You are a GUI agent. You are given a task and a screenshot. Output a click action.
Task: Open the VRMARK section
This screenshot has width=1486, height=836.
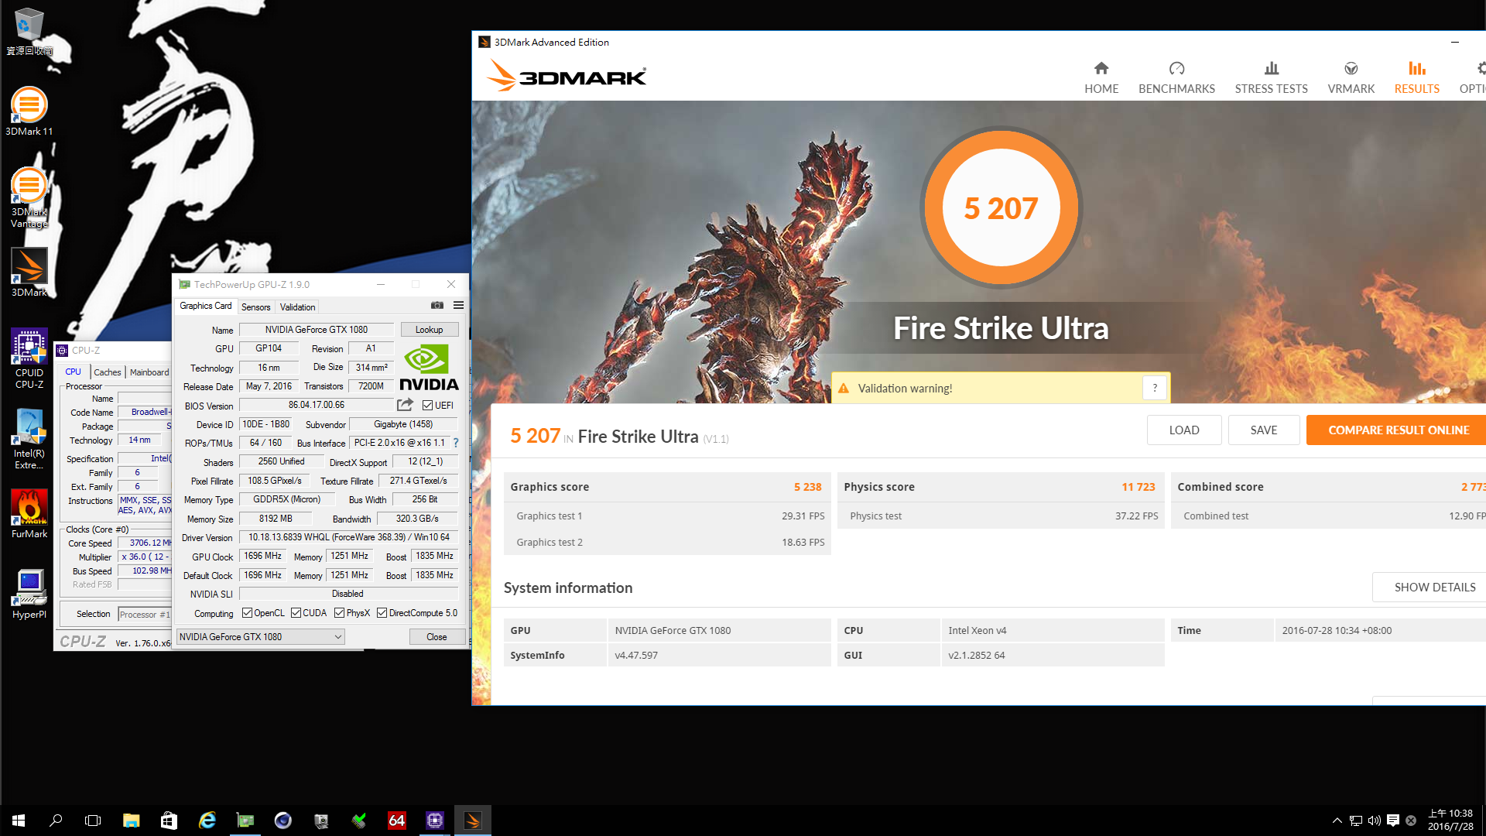click(x=1351, y=78)
